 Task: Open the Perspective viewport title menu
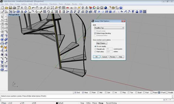pyautogui.click(x=14, y=15)
